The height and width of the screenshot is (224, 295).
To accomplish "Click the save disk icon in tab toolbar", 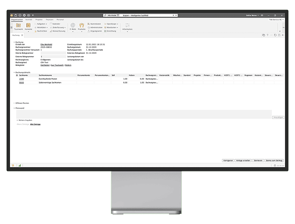I will (279, 35).
